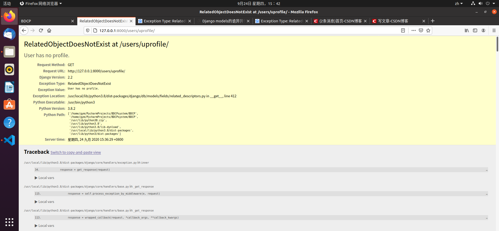The image size is (499, 231).
Task: Open Firefox library icon
Action: pos(467,30)
